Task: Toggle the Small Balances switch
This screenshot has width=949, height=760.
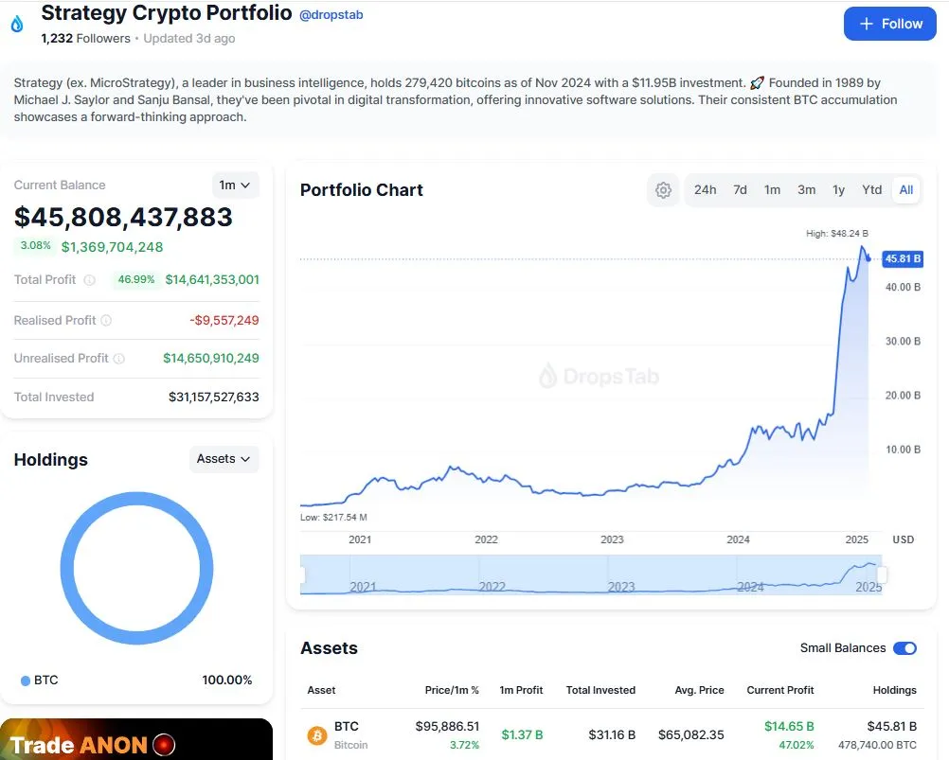Action: [x=904, y=648]
